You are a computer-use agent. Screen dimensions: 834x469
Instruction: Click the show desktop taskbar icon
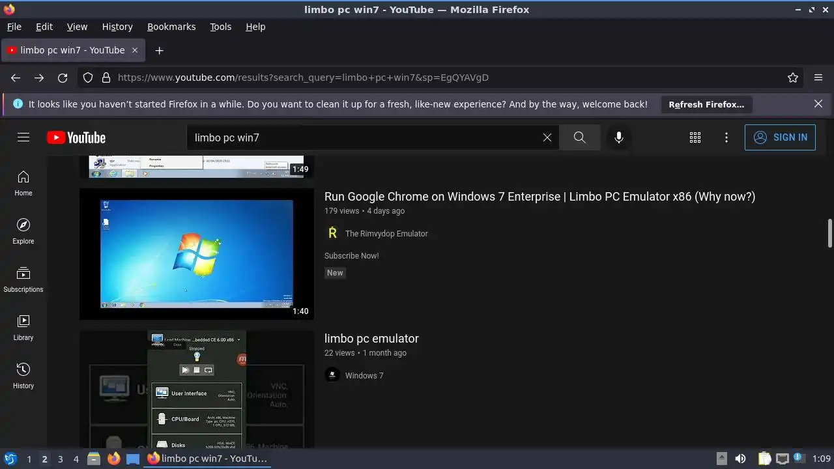point(133,459)
